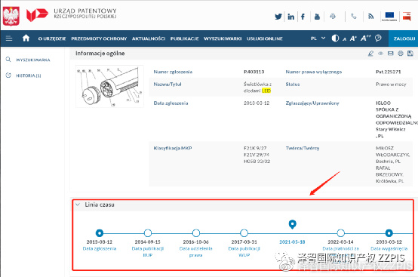Select timeline marker 2022-03-14 płatności
This screenshot has width=418, height=277.
tap(341, 233)
